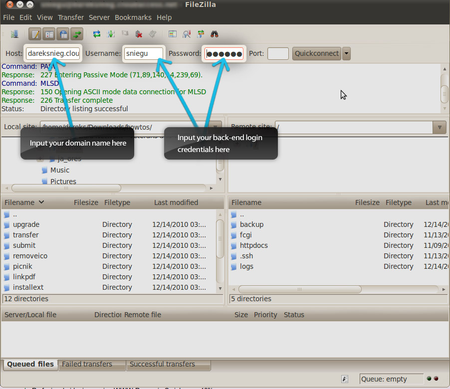Switch to Failed transfers tab

(x=87, y=364)
